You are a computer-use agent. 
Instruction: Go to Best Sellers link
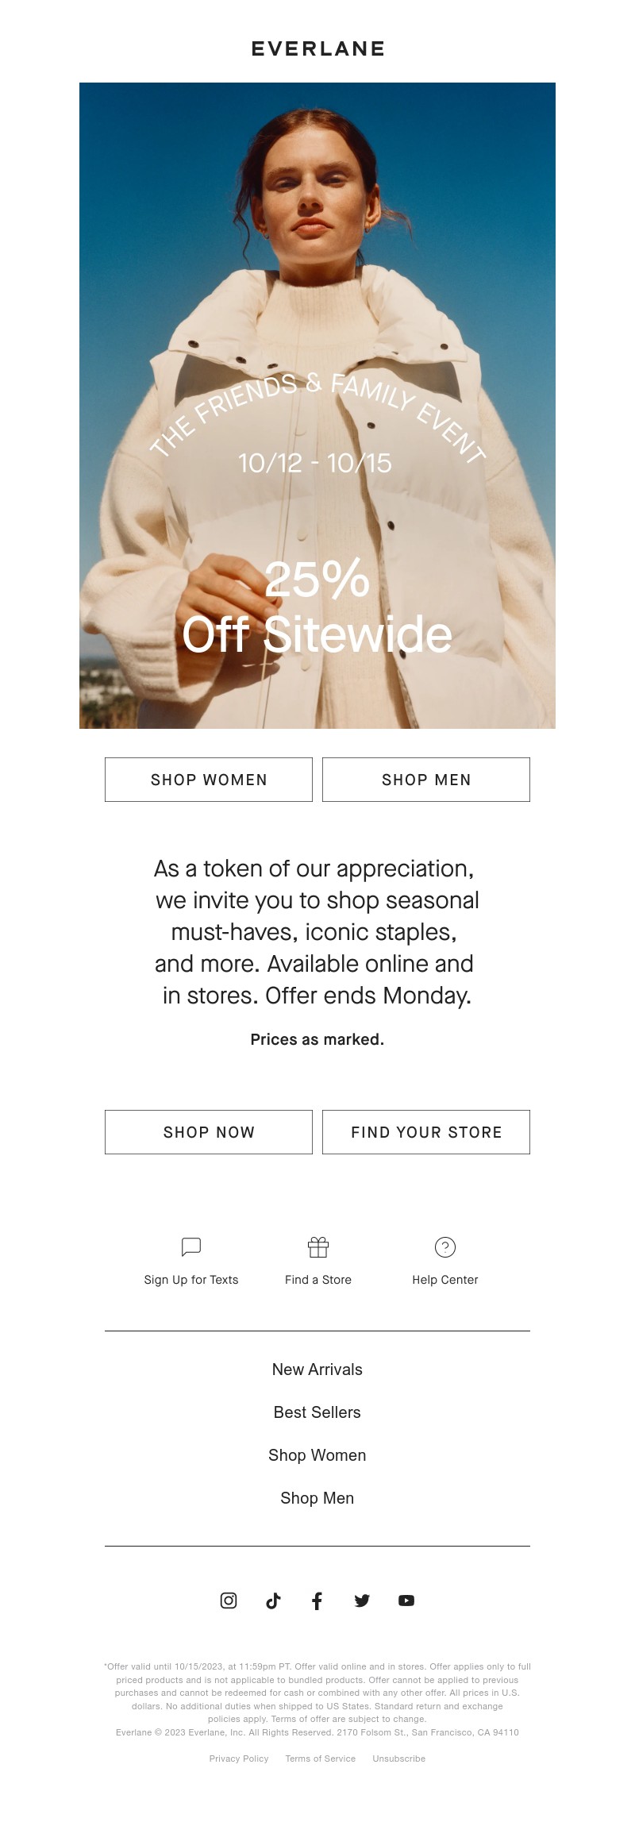[x=317, y=1412]
